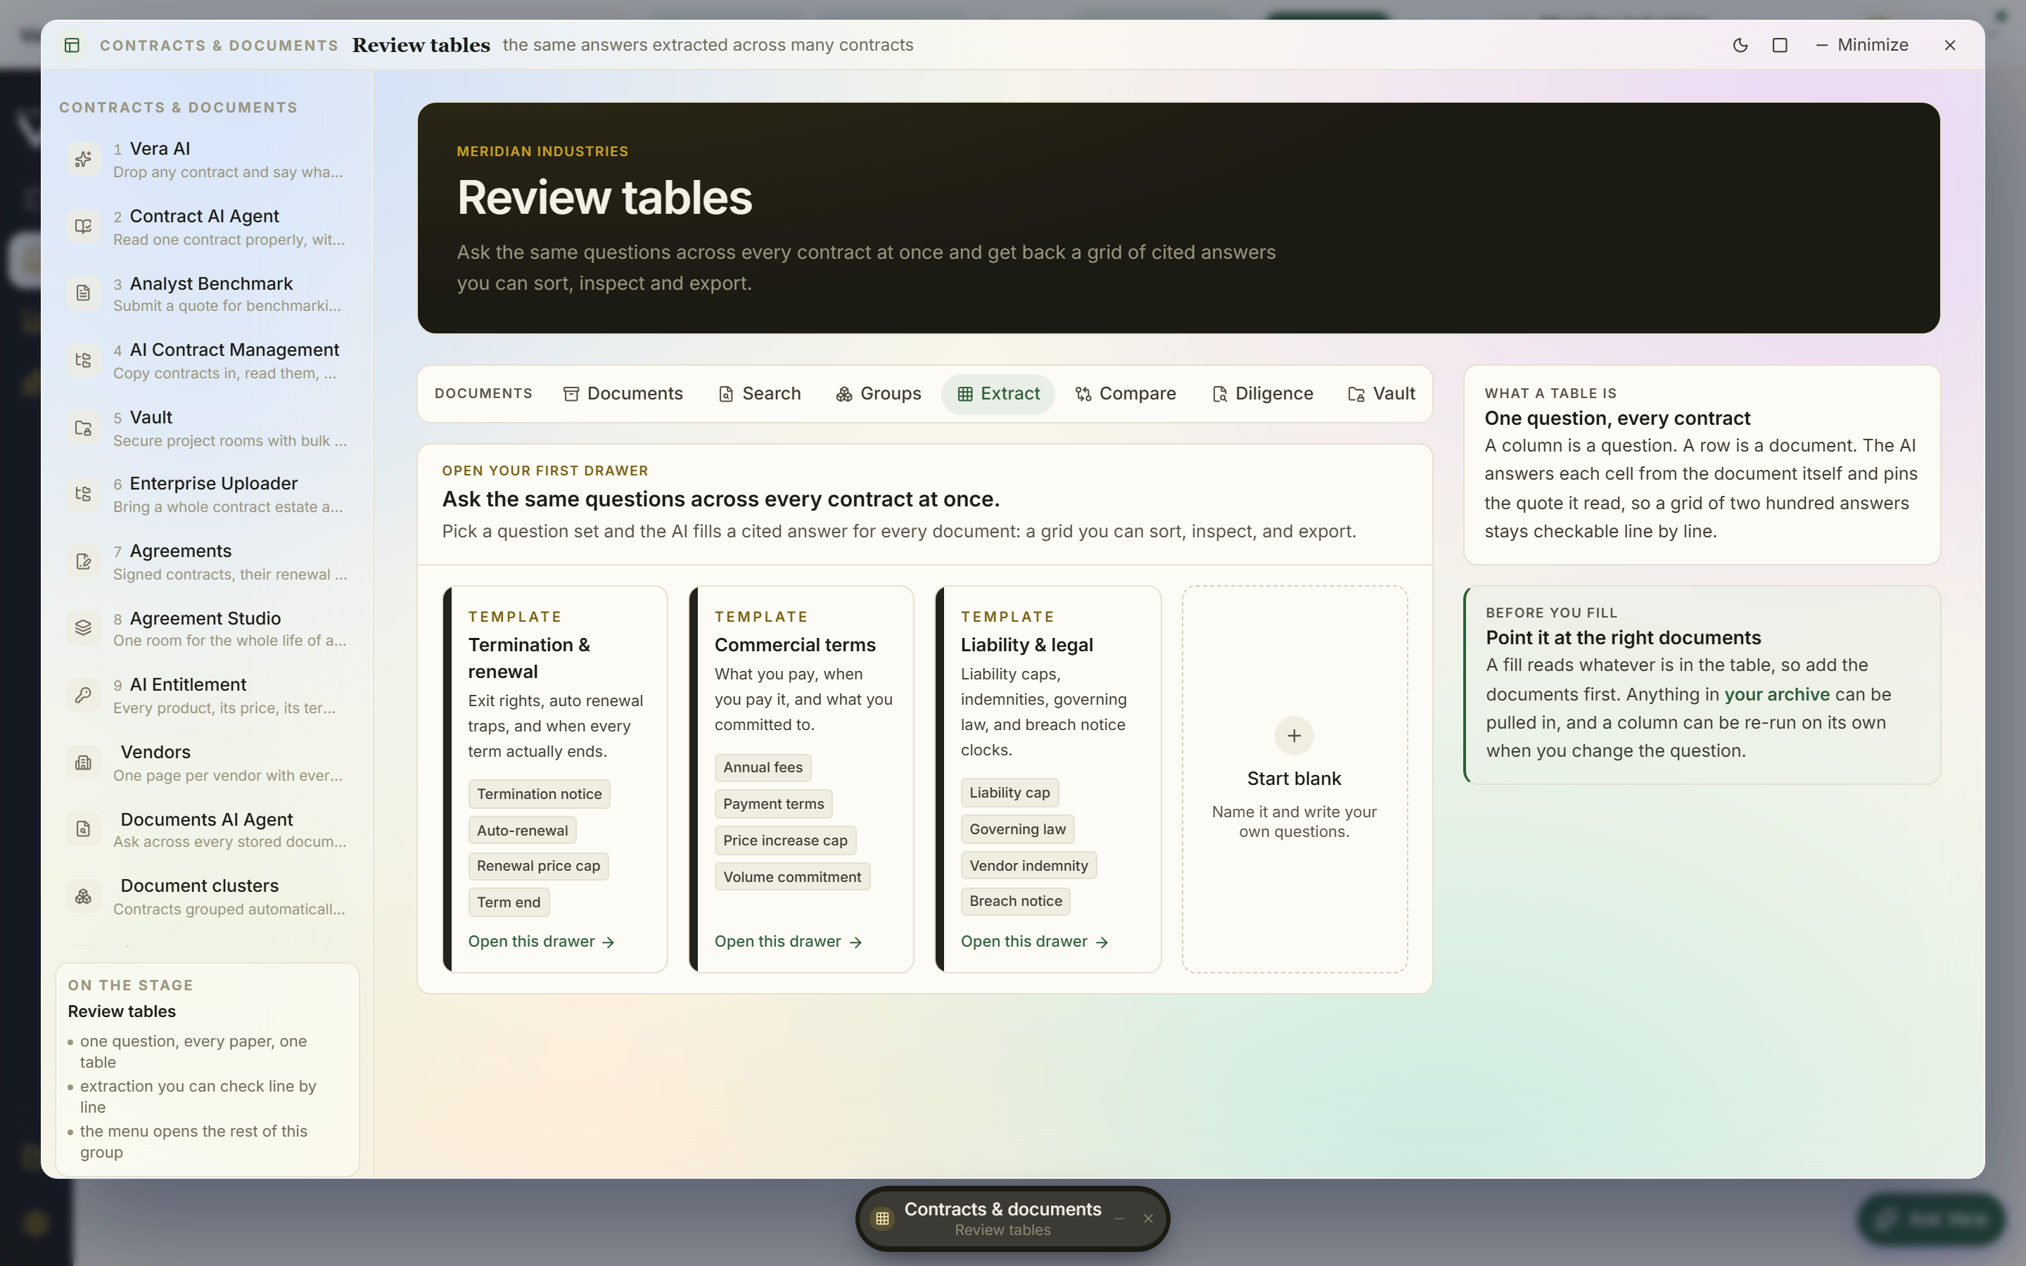
Task: Click the Governing law chip
Action: pos(1017,829)
